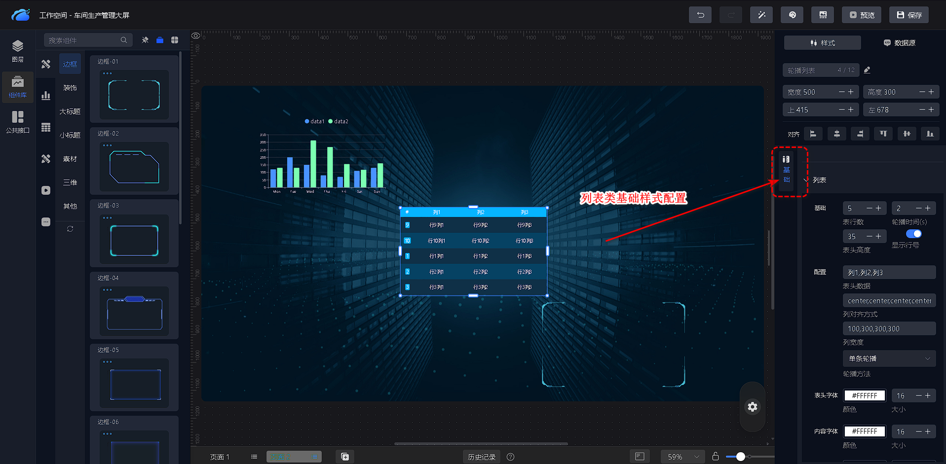
Task: Click the align left icon
Action: pos(813,134)
